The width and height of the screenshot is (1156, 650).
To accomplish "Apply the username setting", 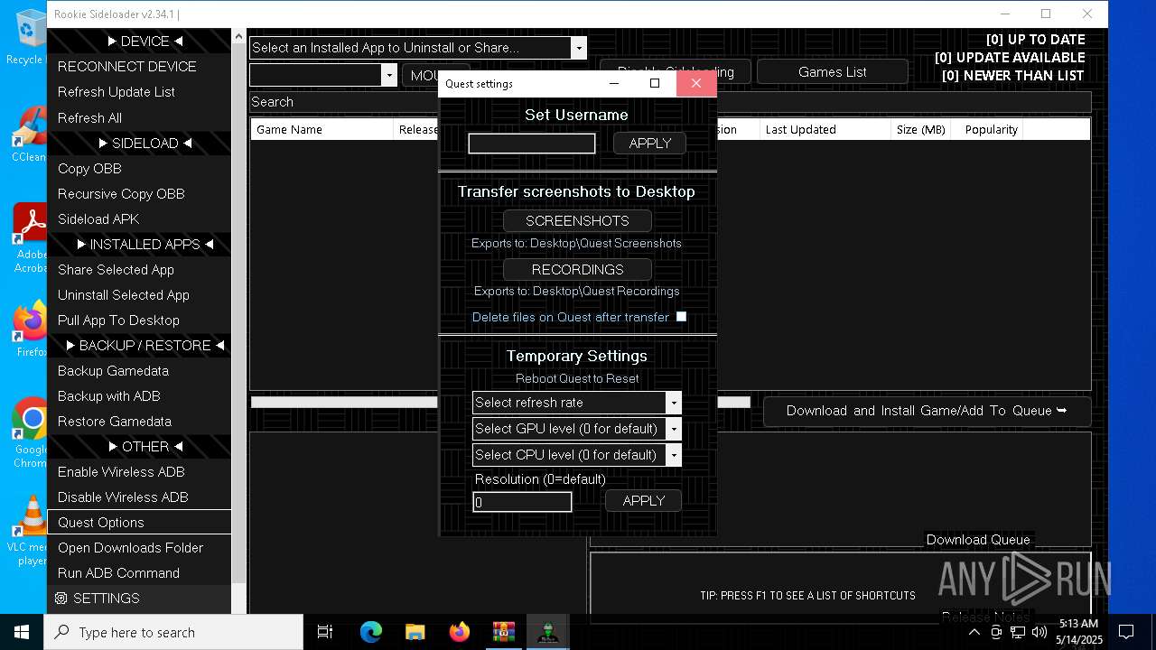I will point(650,144).
